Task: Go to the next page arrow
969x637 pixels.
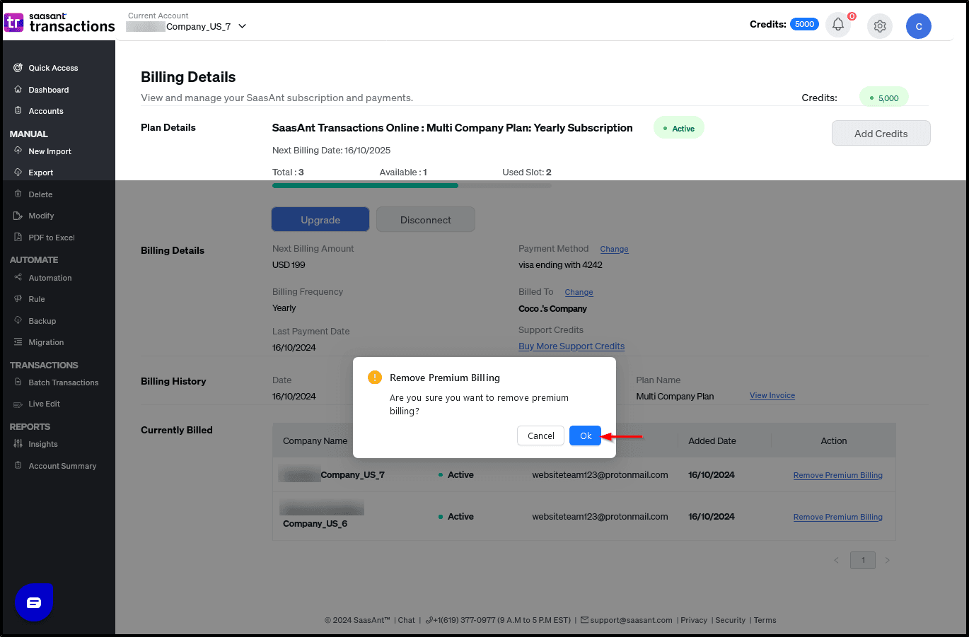Action: (888, 561)
